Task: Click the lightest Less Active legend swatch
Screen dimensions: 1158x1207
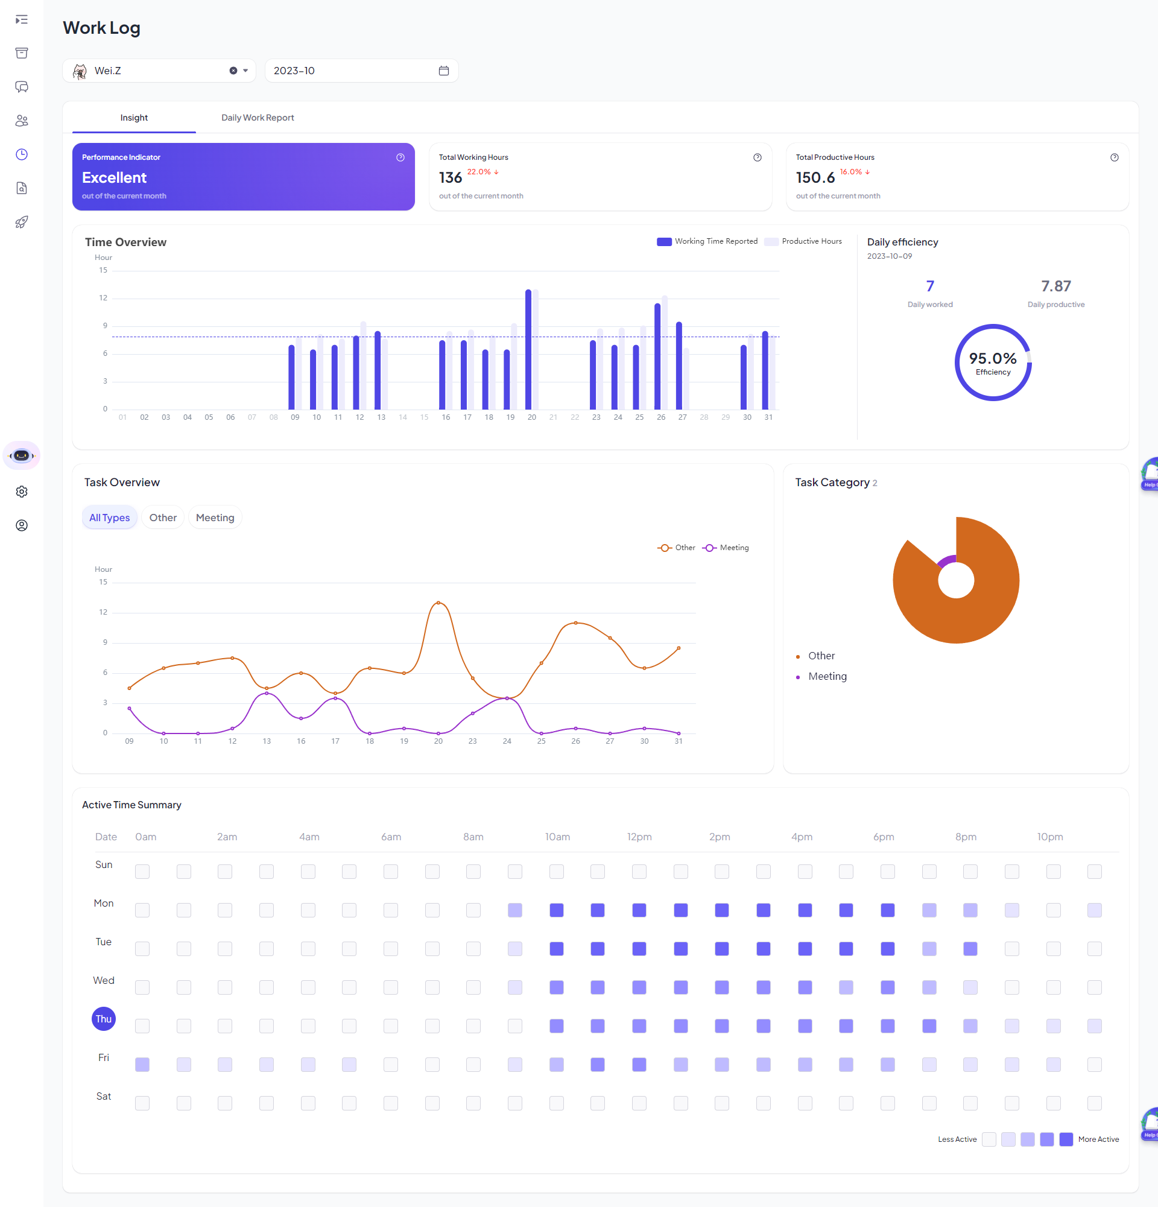Action: [x=989, y=1139]
